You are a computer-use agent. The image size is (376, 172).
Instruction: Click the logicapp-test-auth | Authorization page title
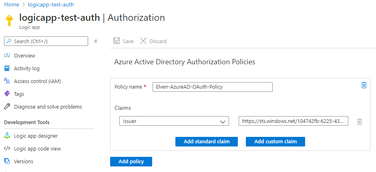coord(92,18)
